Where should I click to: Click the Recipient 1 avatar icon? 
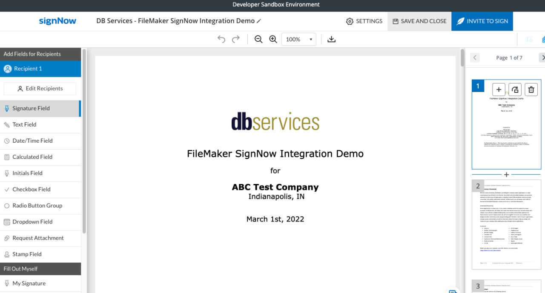click(8, 69)
